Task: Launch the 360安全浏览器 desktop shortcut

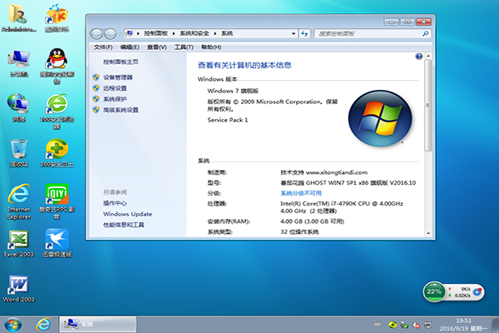Action: pyautogui.click(x=57, y=112)
